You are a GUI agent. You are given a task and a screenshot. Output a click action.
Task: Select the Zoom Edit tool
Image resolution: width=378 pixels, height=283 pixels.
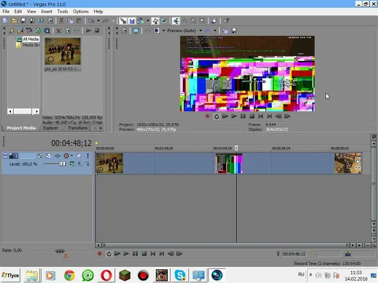pos(202,21)
